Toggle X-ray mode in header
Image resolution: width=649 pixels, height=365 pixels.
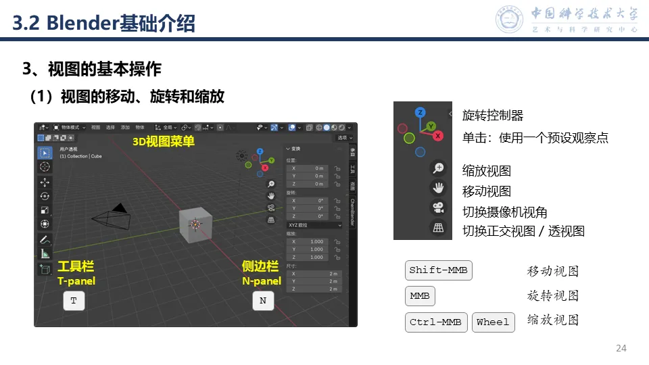click(309, 128)
